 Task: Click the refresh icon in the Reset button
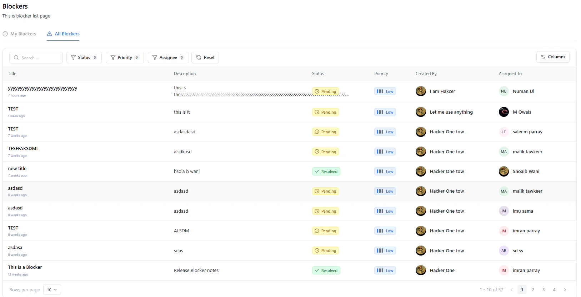[x=199, y=58]
